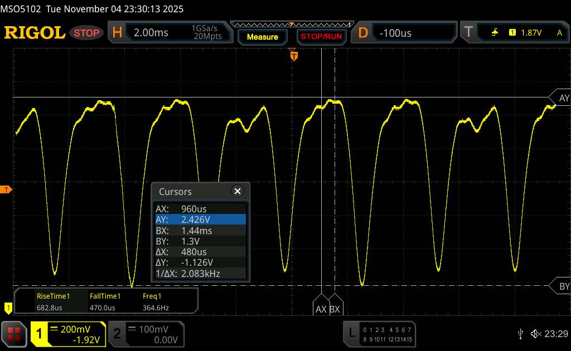Viewport: 571px width, 351px height.
Task: Toggle channel 1 with the 200mV label
Action: click(68, 334)
